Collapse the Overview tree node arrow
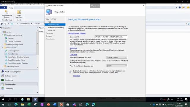 [1, 32]
